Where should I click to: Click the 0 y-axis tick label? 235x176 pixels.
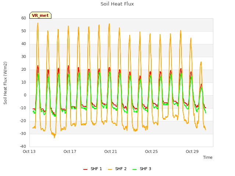tap(25, 95)
